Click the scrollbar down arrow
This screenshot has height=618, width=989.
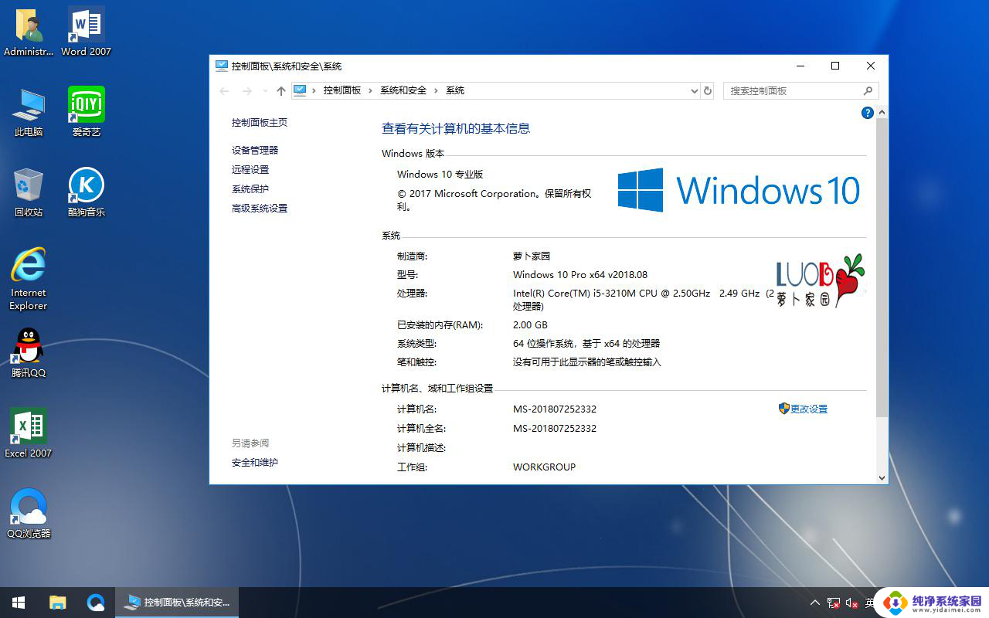click(x=882, y=478)
